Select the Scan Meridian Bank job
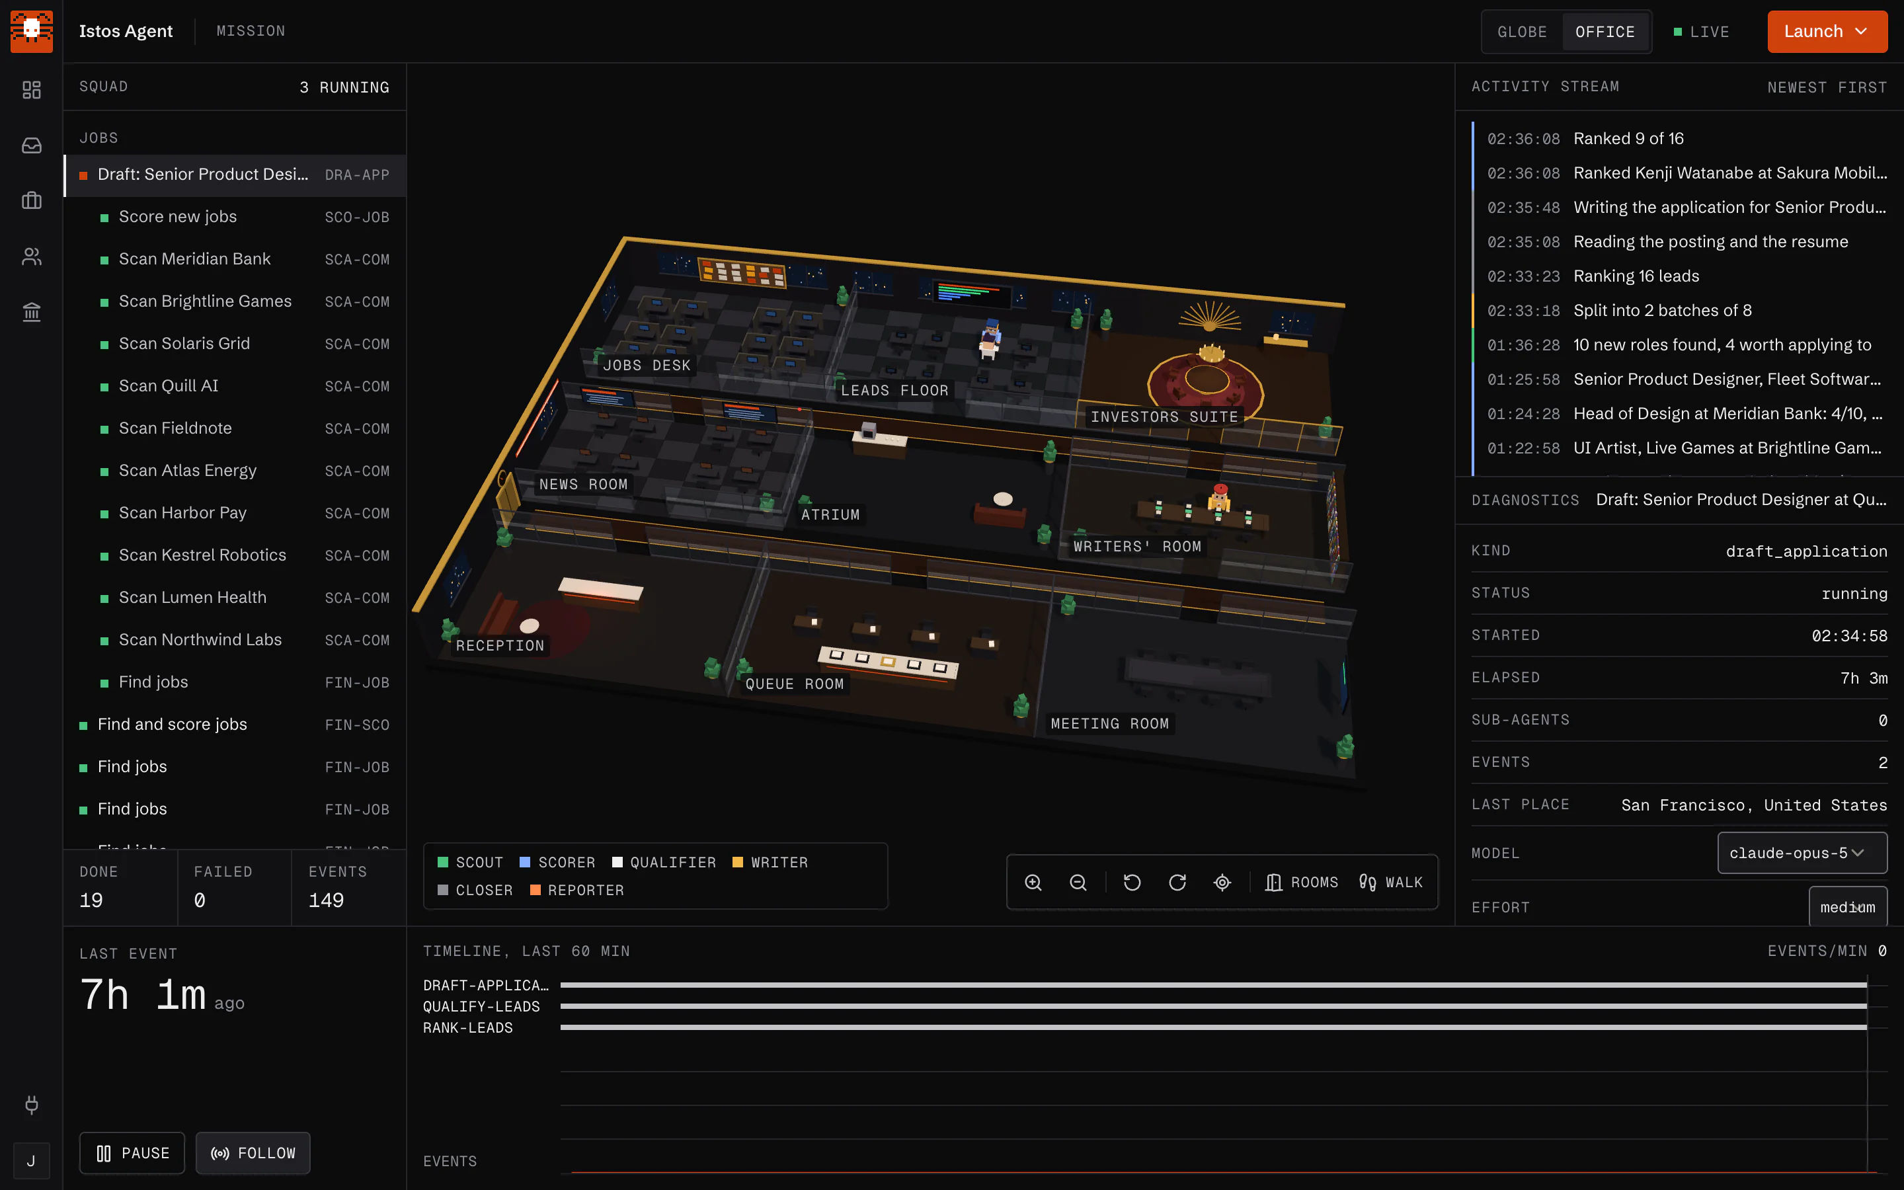 tap(235, 259)
